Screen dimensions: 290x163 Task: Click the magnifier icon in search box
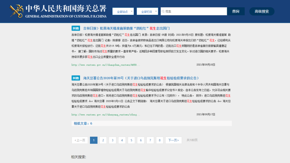tap(163, 12)
